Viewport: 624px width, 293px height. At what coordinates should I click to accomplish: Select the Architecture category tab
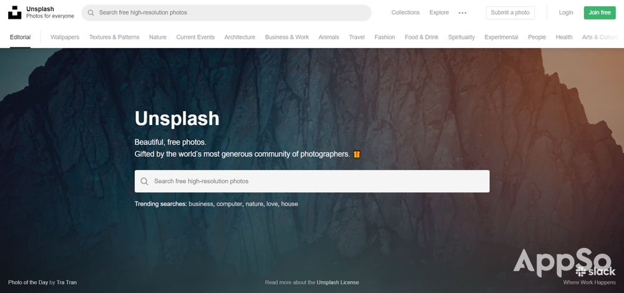240,37
